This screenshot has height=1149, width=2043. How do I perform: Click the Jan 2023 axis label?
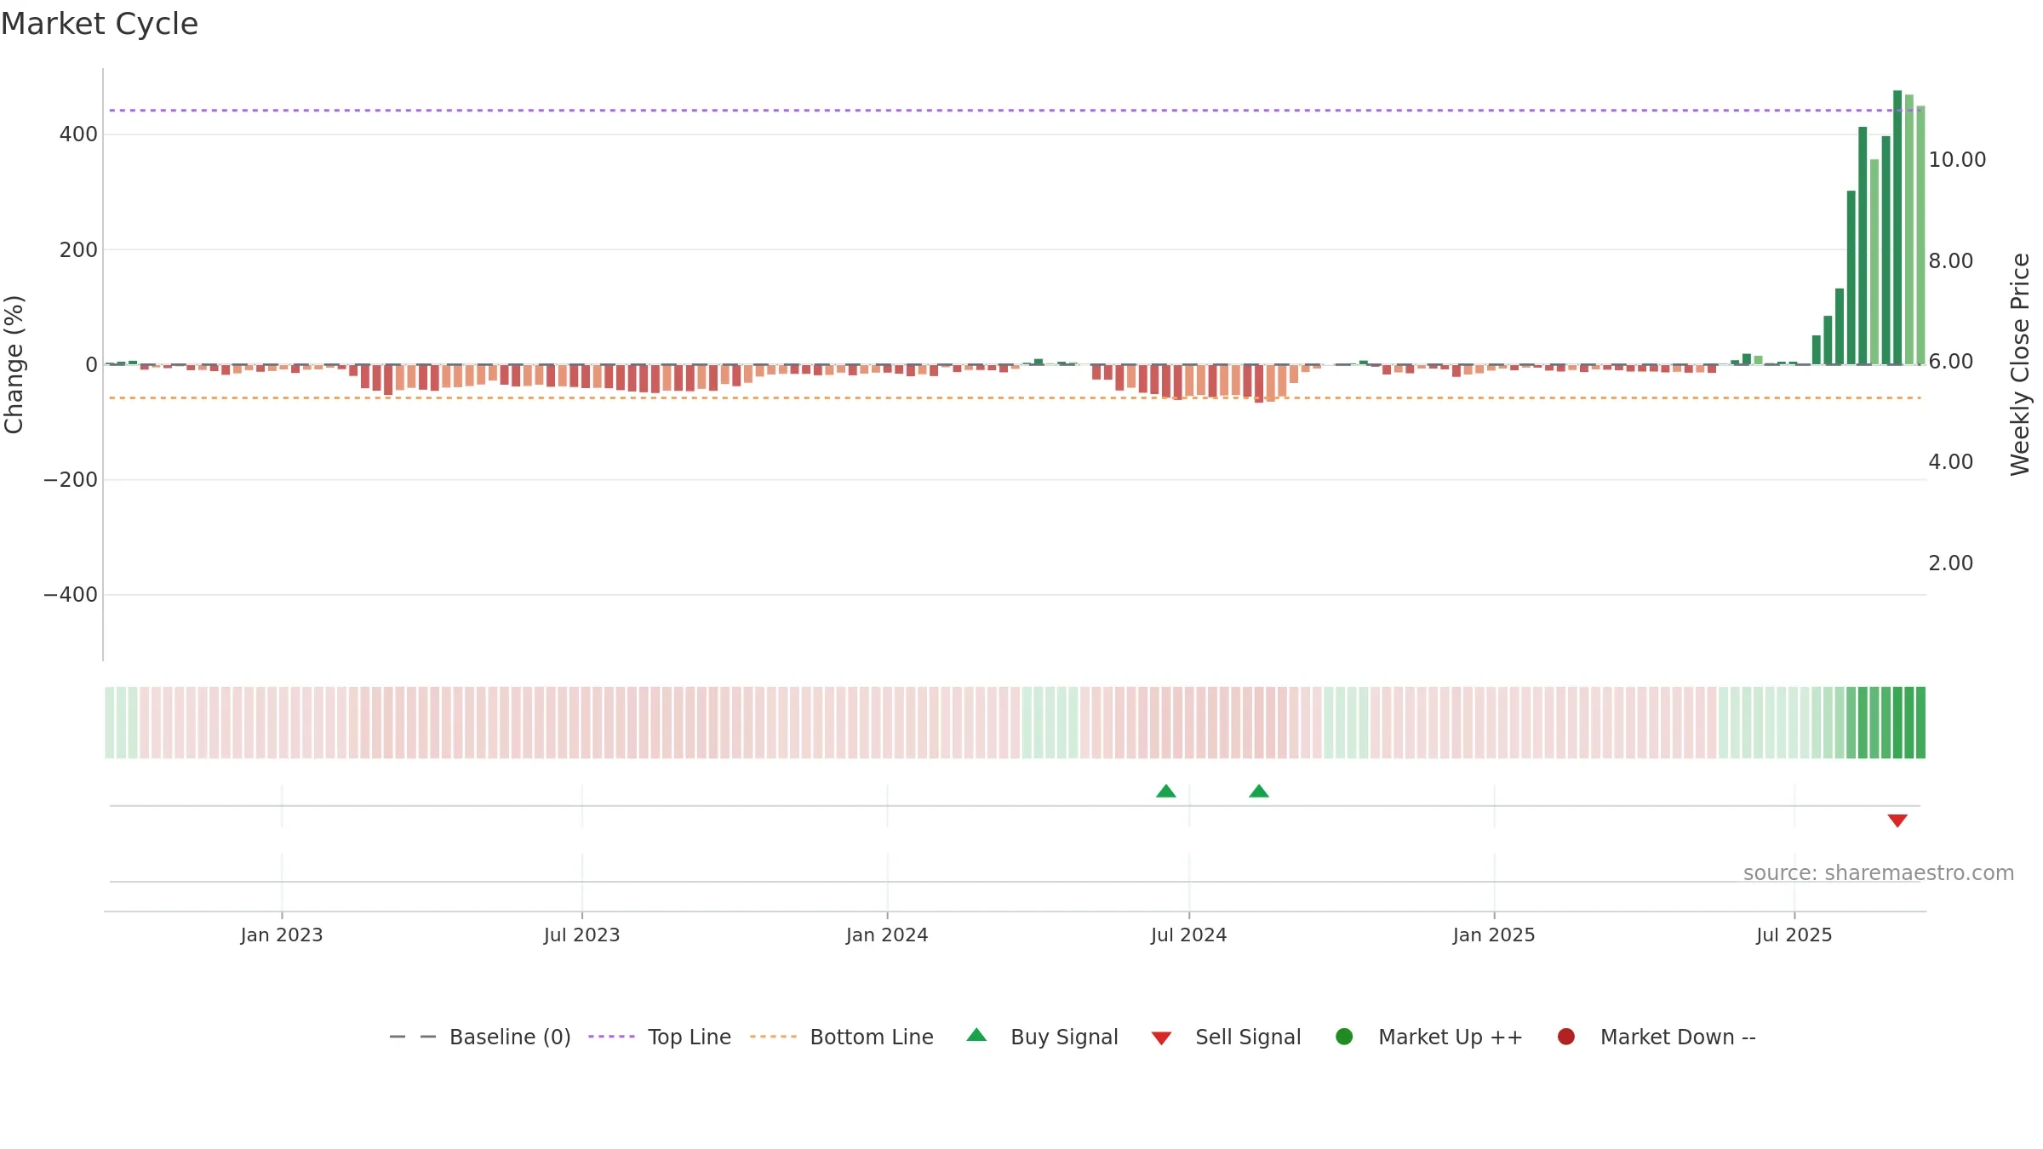point(282,935)
